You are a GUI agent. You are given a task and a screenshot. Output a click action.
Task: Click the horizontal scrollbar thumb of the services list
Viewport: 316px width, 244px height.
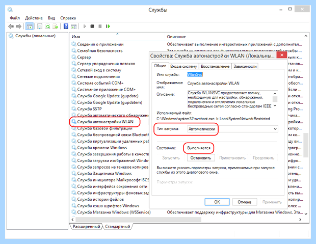coord(138,220)
